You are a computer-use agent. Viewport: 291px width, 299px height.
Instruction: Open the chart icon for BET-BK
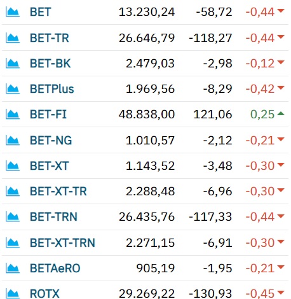click(13, 64)
